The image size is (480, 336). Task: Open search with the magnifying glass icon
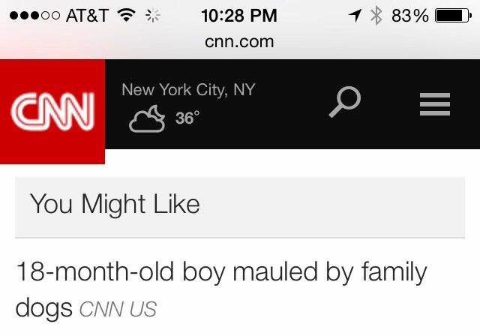(x=345, y=102)
